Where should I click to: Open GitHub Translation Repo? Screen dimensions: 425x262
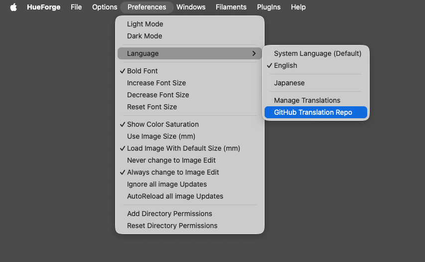tap(316, 112)
